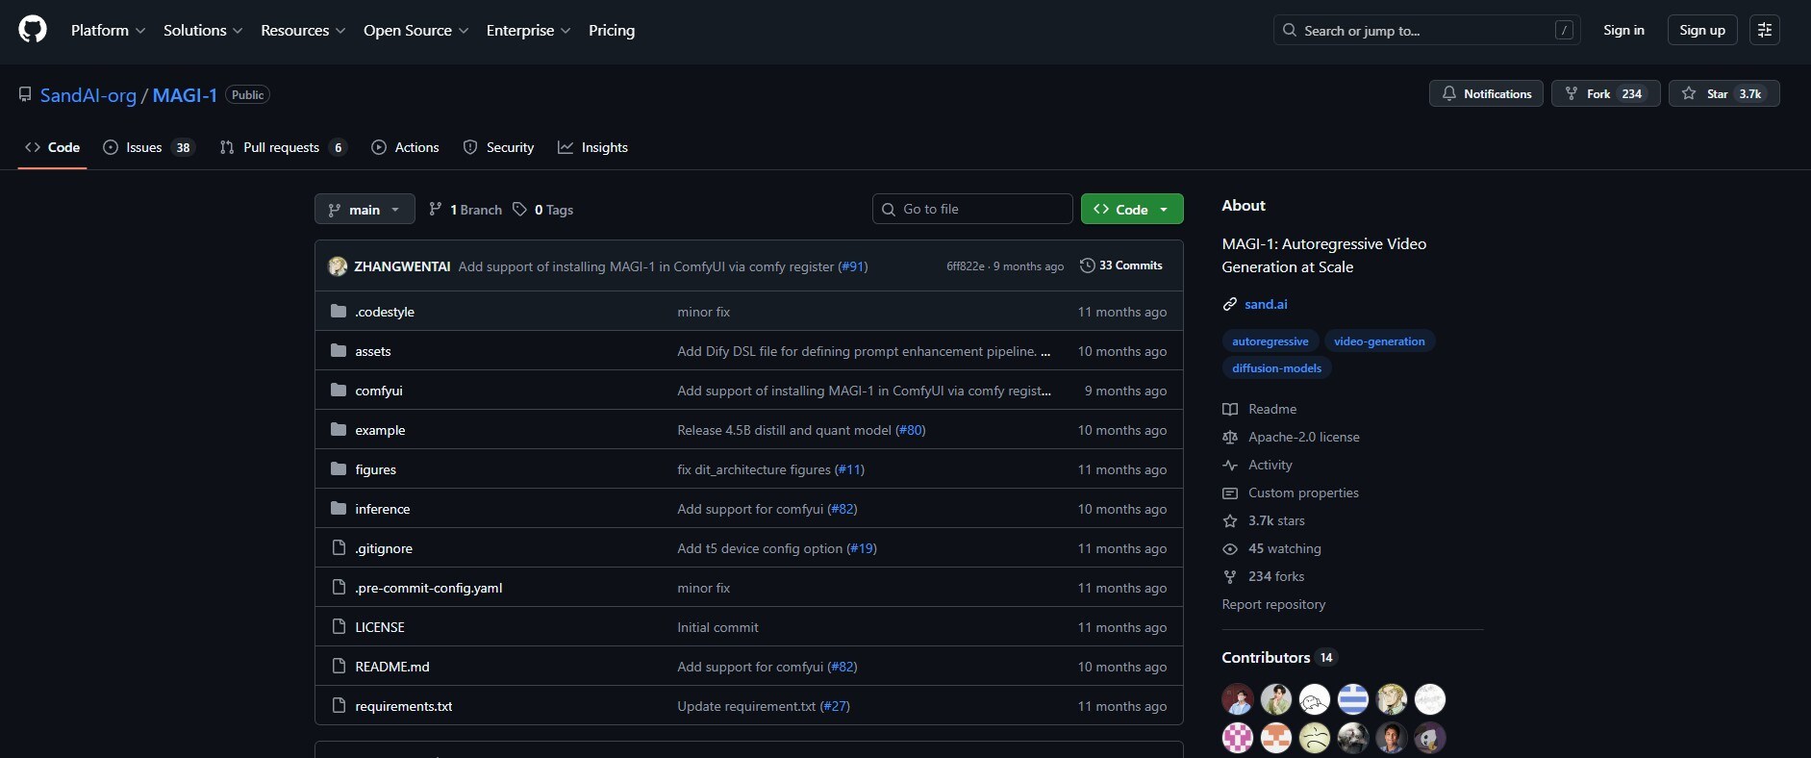Click the 45 watching eye icon
Viewport: 1811px width, 758px height.
(1230, 548)
